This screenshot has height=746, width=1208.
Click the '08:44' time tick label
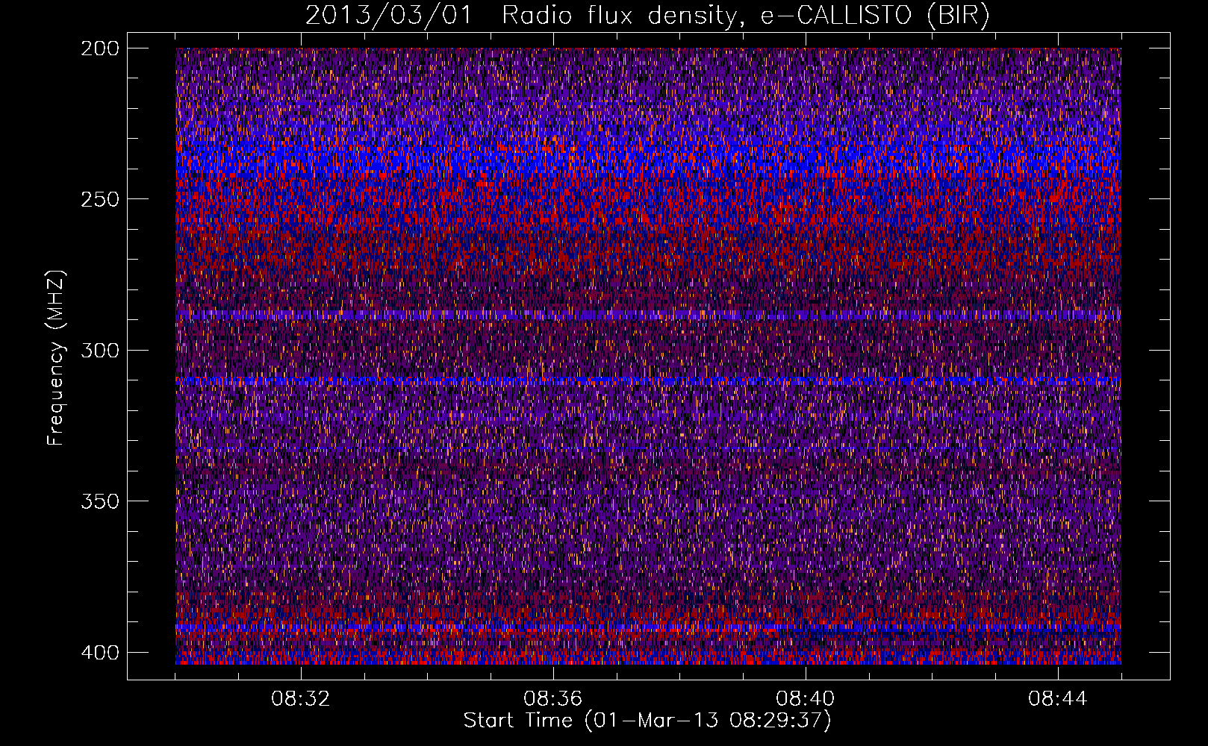pos(1058,699)
